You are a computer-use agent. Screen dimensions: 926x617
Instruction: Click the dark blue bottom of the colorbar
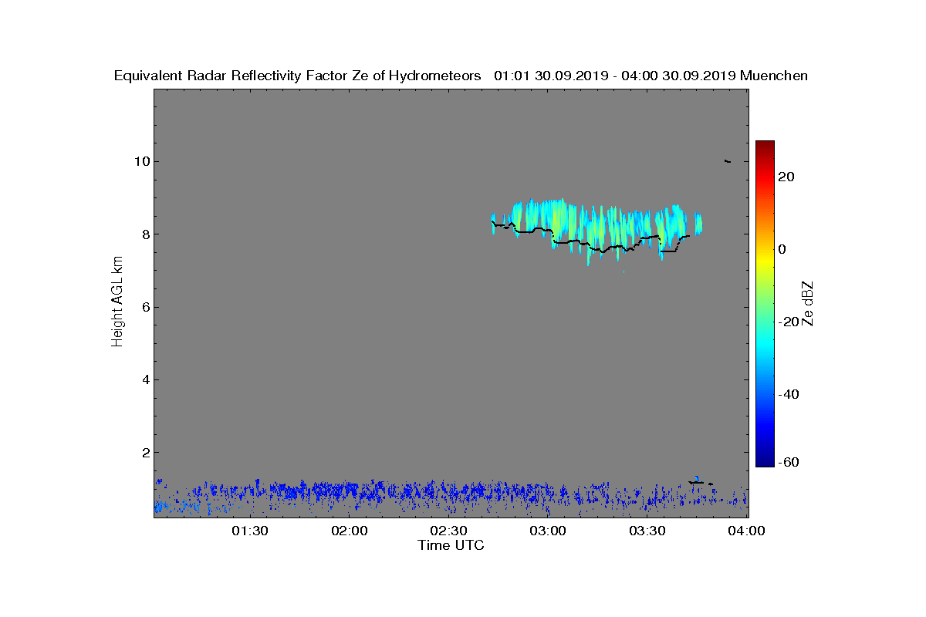tap(765, 460)
